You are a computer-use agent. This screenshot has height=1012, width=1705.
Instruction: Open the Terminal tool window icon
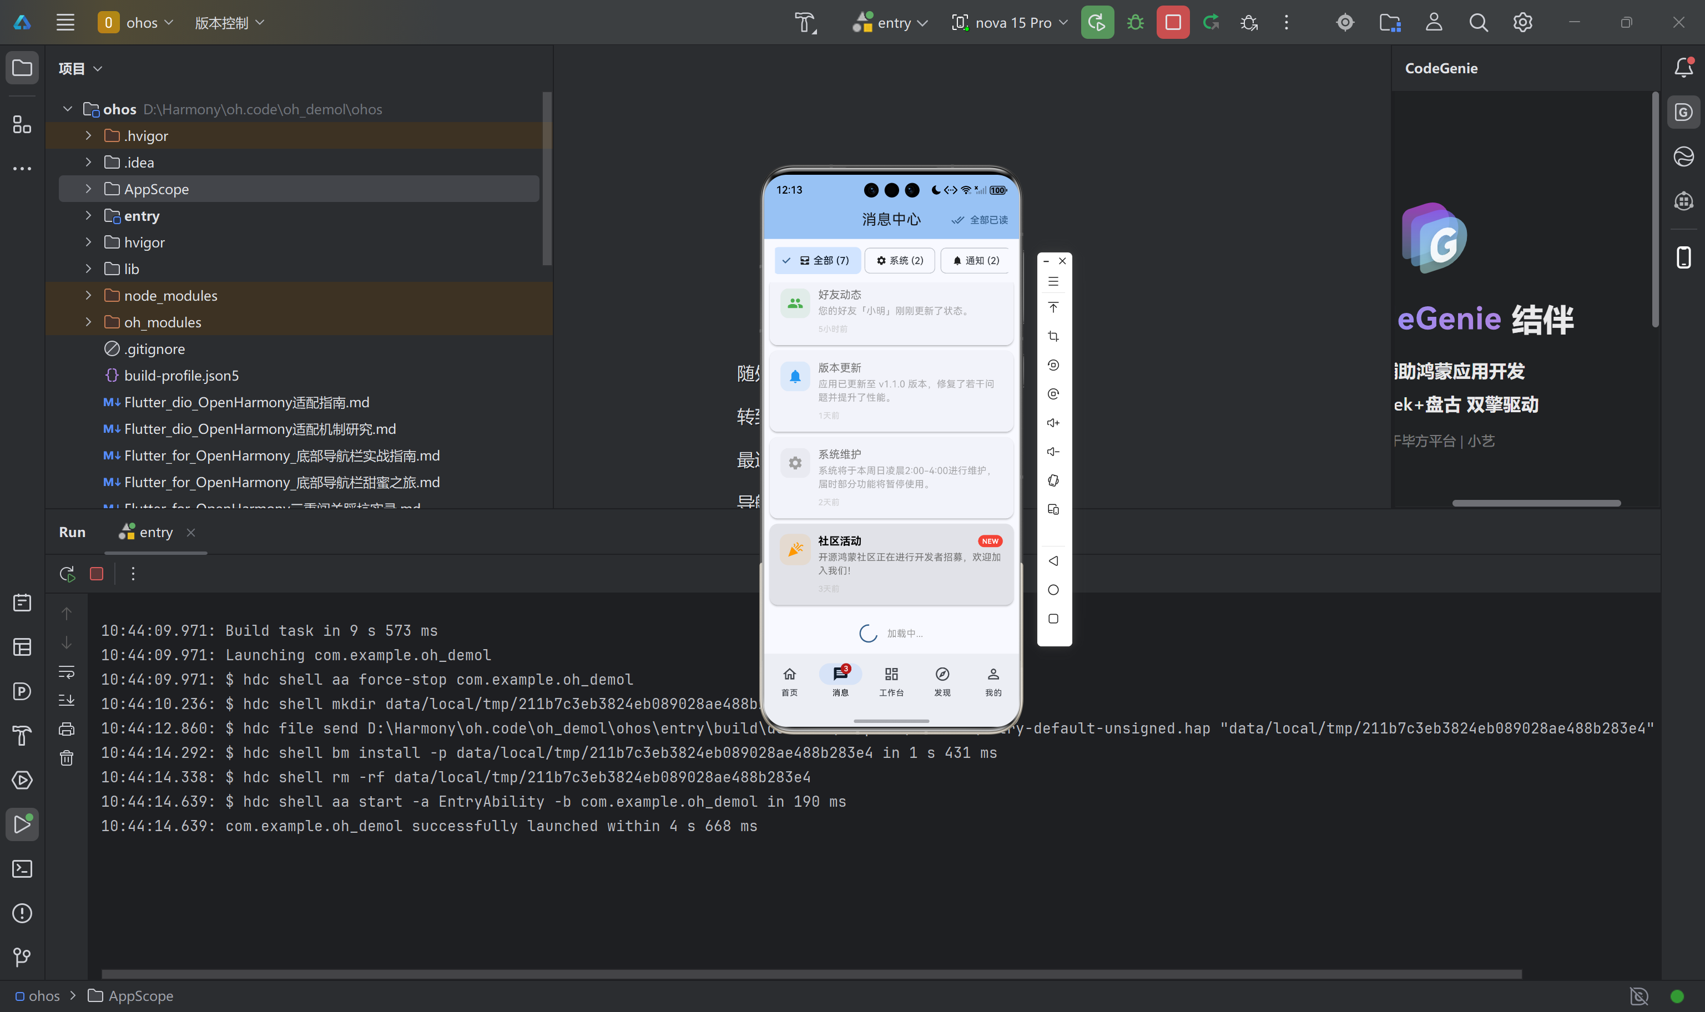(x=22, y=869)
